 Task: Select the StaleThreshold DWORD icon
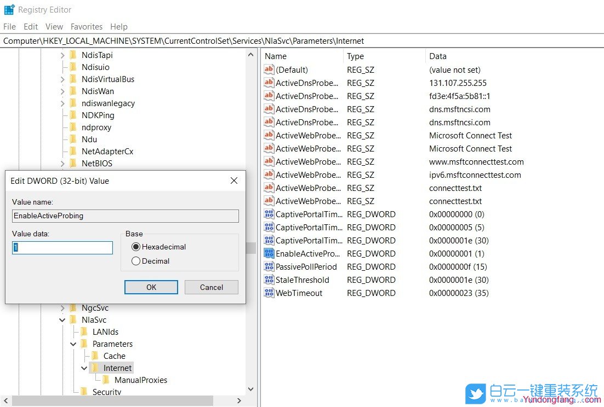tap(269, 280)
